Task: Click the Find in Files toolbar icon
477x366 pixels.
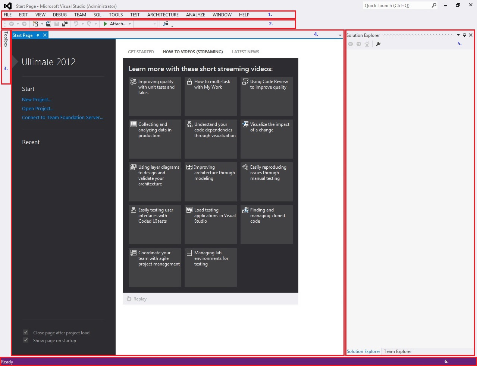Action: tap(166, 24)
